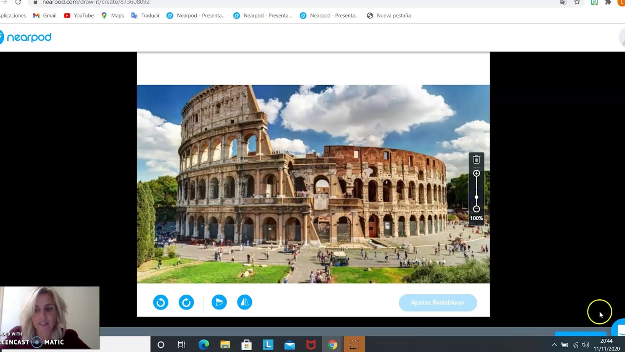The image size is (625, 352).
Task: Open McAfee from taskbar
Action: pyautogui.click(x=311, y=345)
